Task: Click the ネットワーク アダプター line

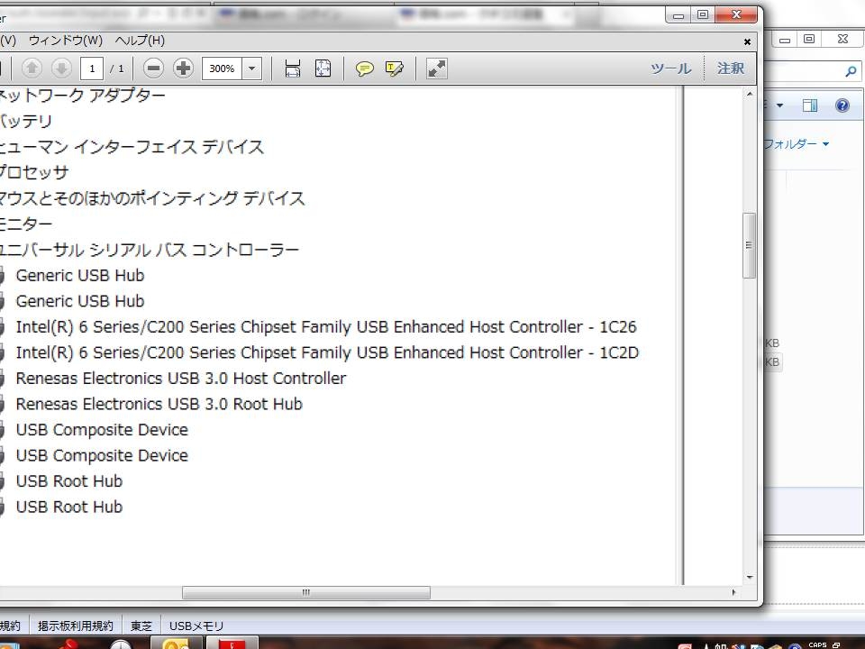Action: click(x=83, y=96)
